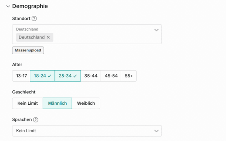Deselect the 25-34 age group
Screen dimensions: 226x141
68,76
